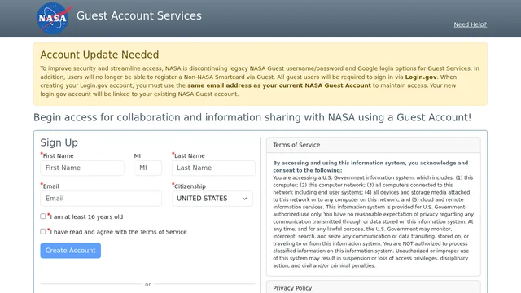
Task: Open the Need Help? link
Action: click(471, 24)
